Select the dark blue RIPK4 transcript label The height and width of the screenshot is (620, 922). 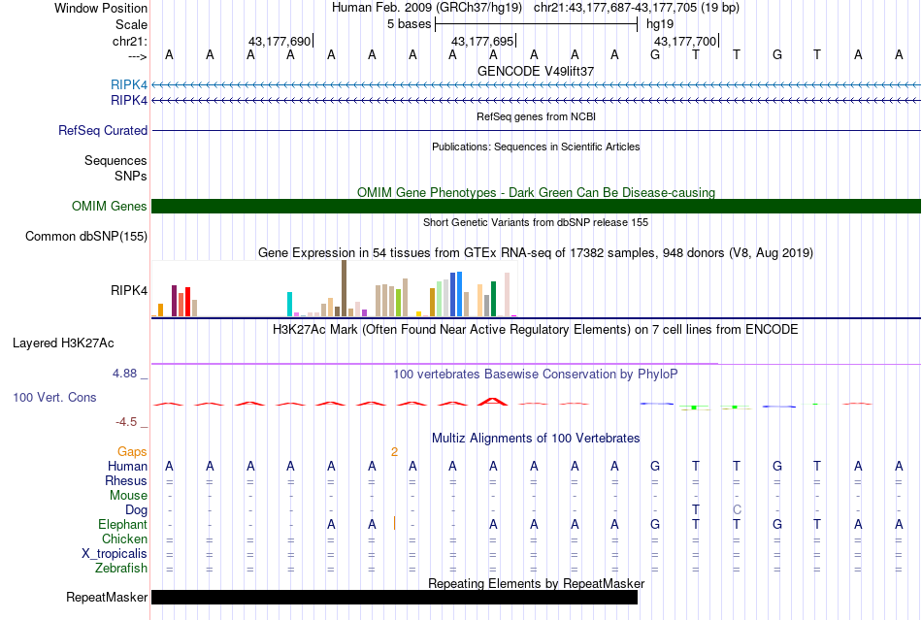click(129, 101)
